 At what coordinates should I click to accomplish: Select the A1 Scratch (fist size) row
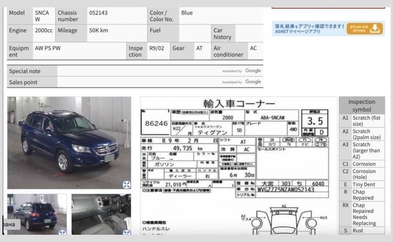(361, 121)
